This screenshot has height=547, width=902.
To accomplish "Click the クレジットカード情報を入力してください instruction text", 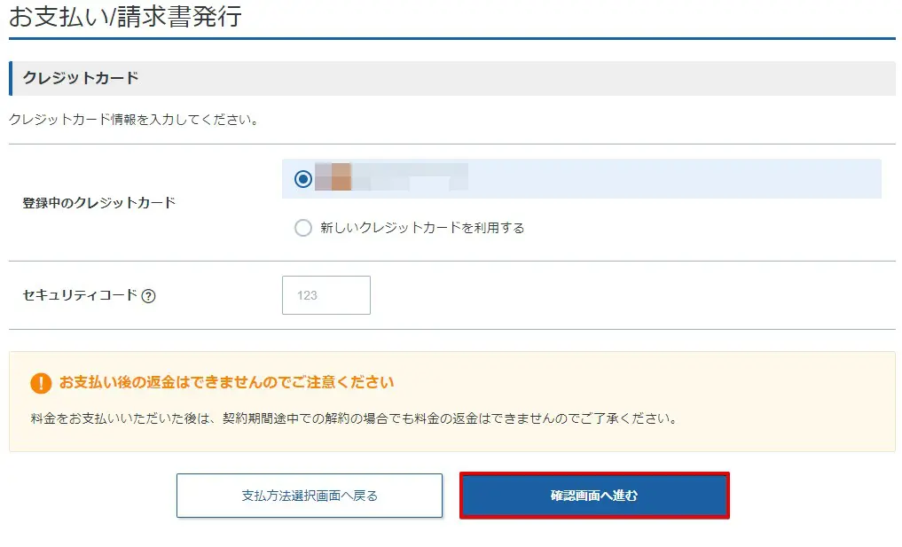I will tap(134, 120).
